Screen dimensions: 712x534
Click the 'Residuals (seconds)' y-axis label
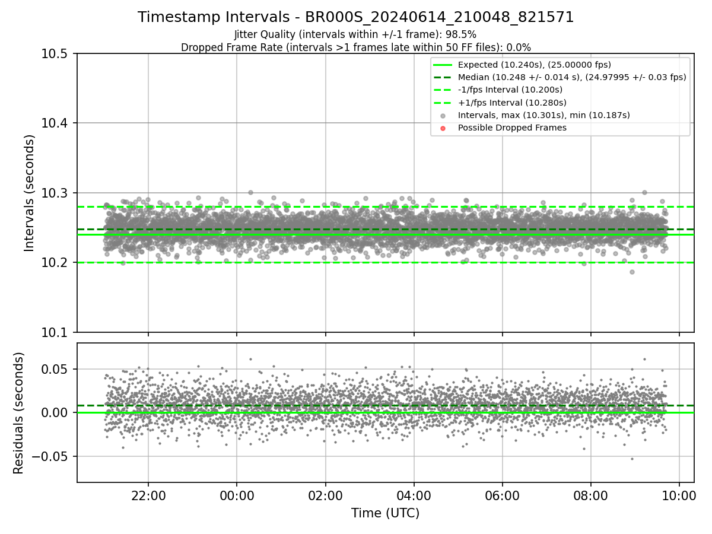(19, 413)
